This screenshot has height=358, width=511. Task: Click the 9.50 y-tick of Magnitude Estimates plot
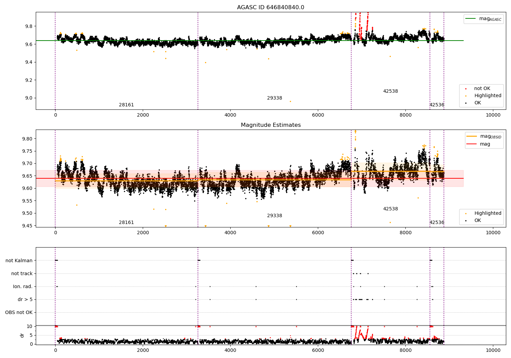27,213
